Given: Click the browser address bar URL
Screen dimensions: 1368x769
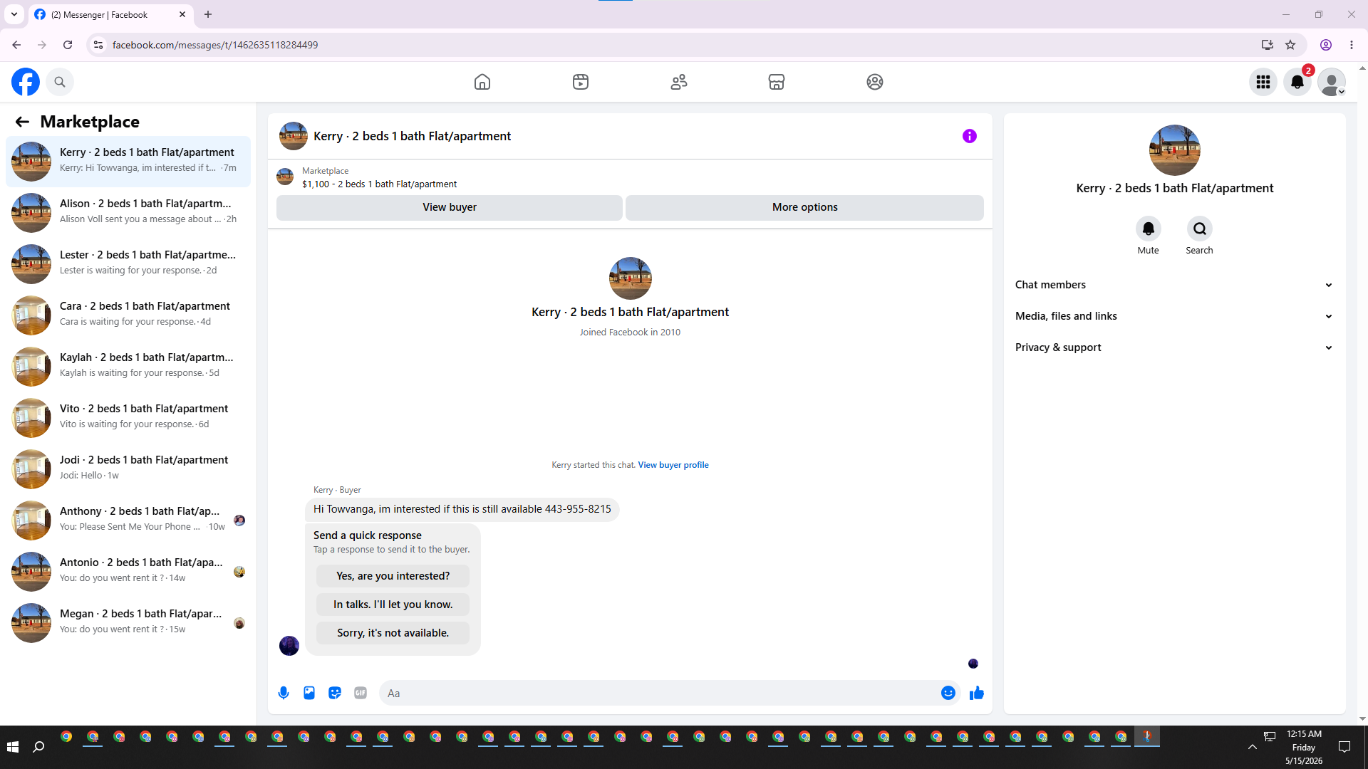Looking at the screenshot, I should click(215, 45).
